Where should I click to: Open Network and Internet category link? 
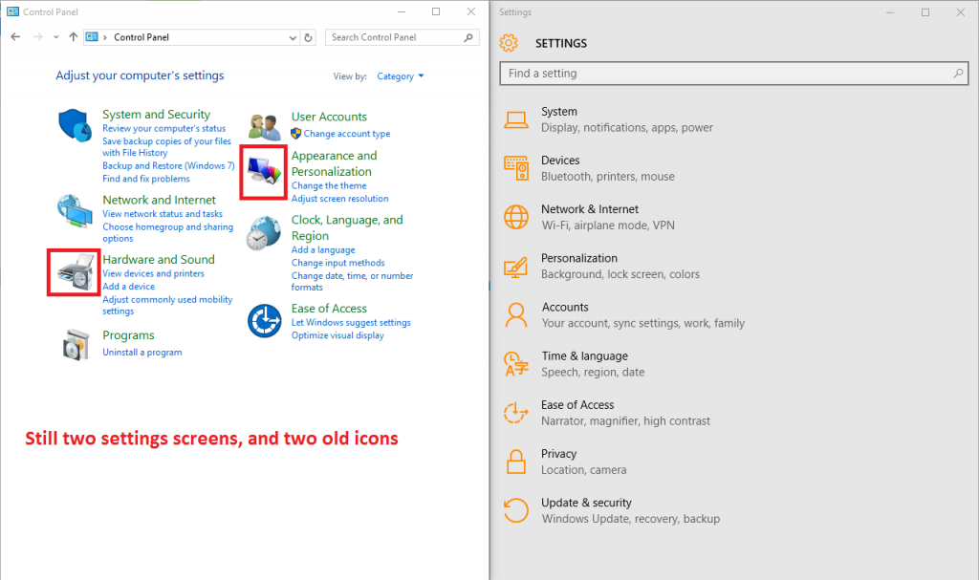coord(160,200)
